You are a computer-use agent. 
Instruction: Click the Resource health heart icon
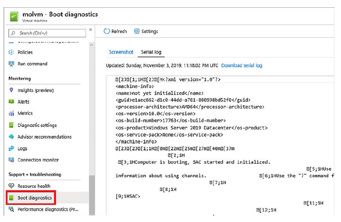tap(12, 186)
